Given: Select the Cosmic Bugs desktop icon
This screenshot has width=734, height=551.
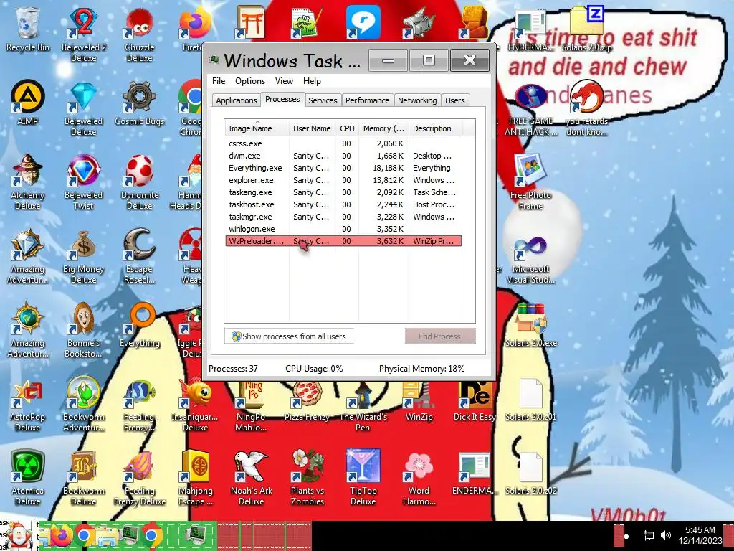Looking at the screenshot, I should pos(140,103).
